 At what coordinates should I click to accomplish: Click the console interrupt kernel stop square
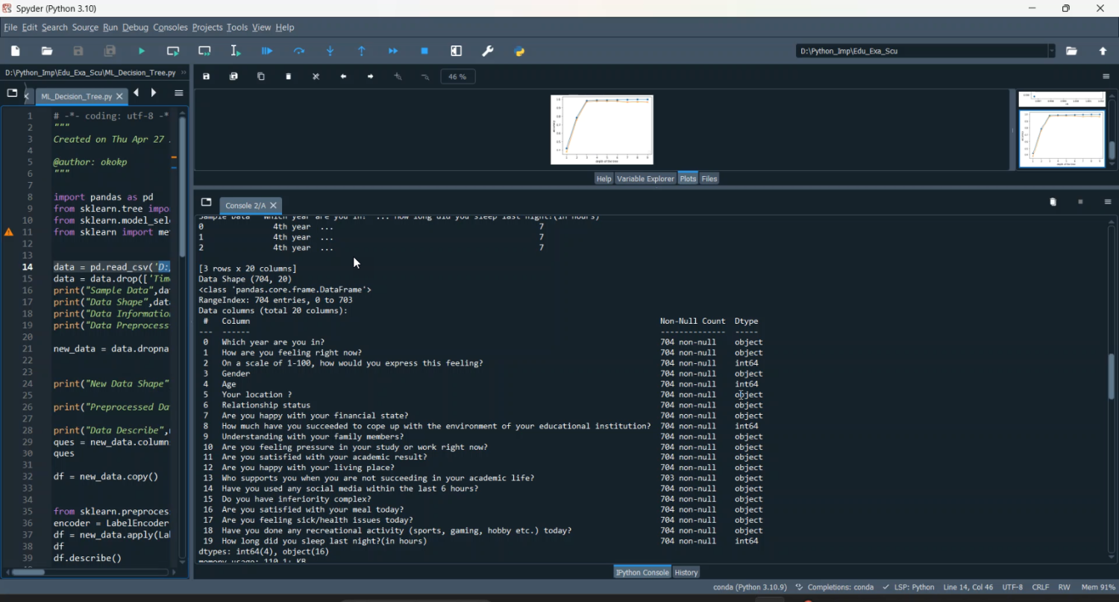click(1080, 202)
